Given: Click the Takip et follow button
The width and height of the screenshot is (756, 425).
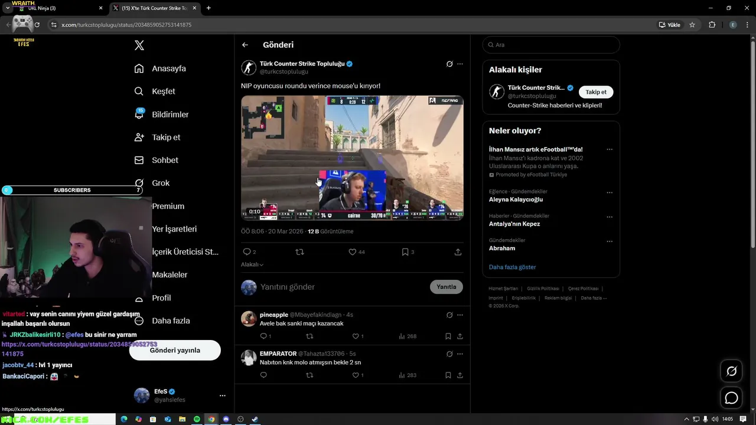Looking at the screenshot, I should 596,92.
